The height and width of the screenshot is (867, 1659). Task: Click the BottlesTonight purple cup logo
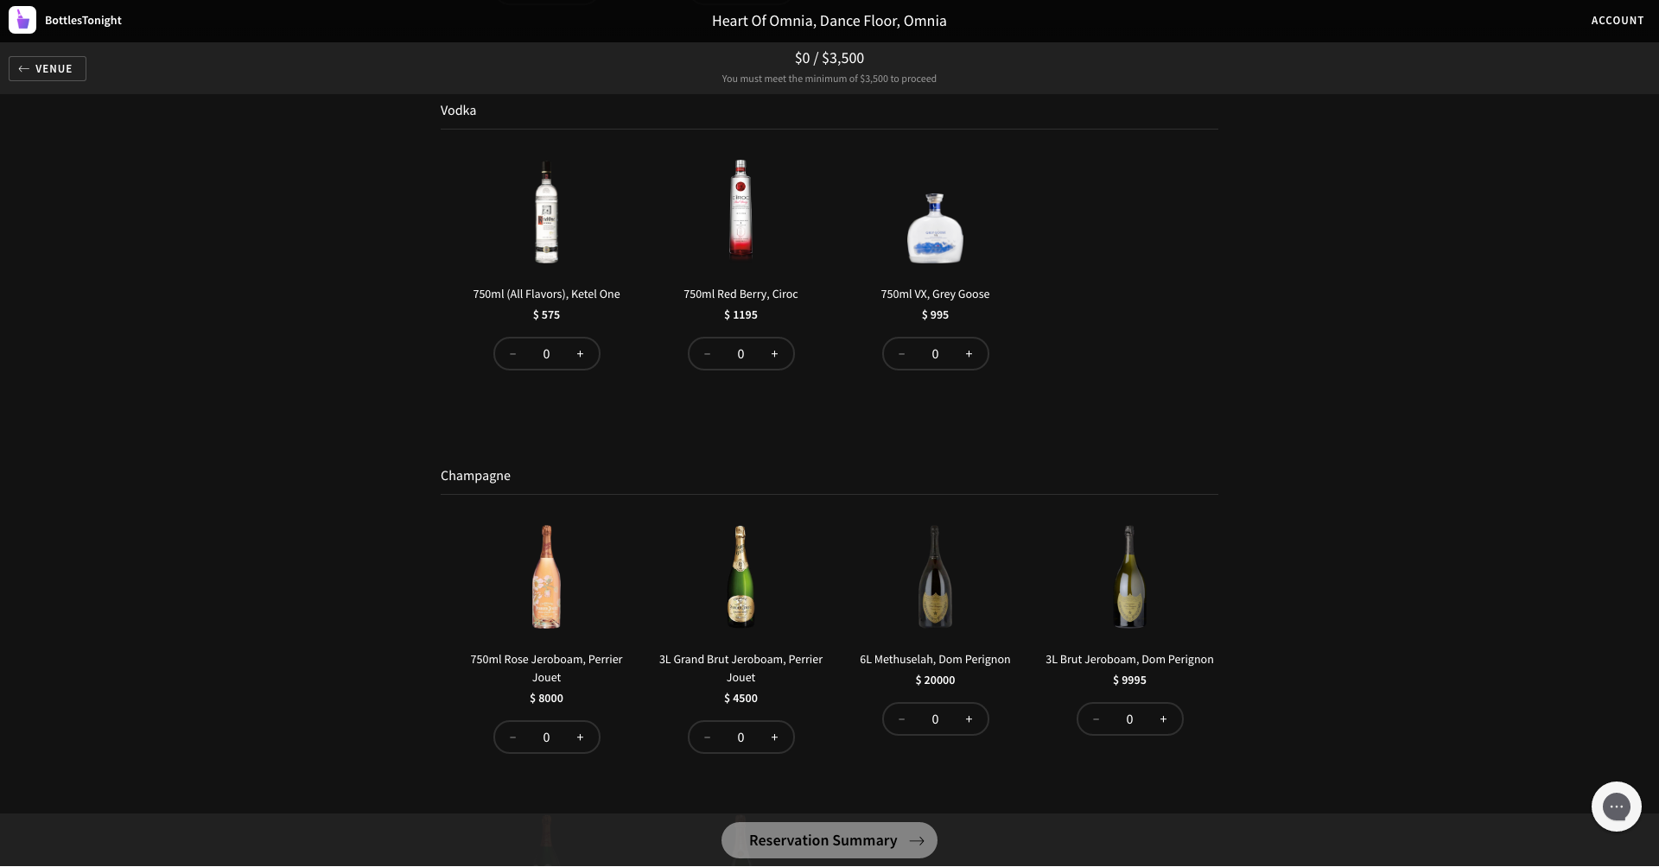pos(22,20)
